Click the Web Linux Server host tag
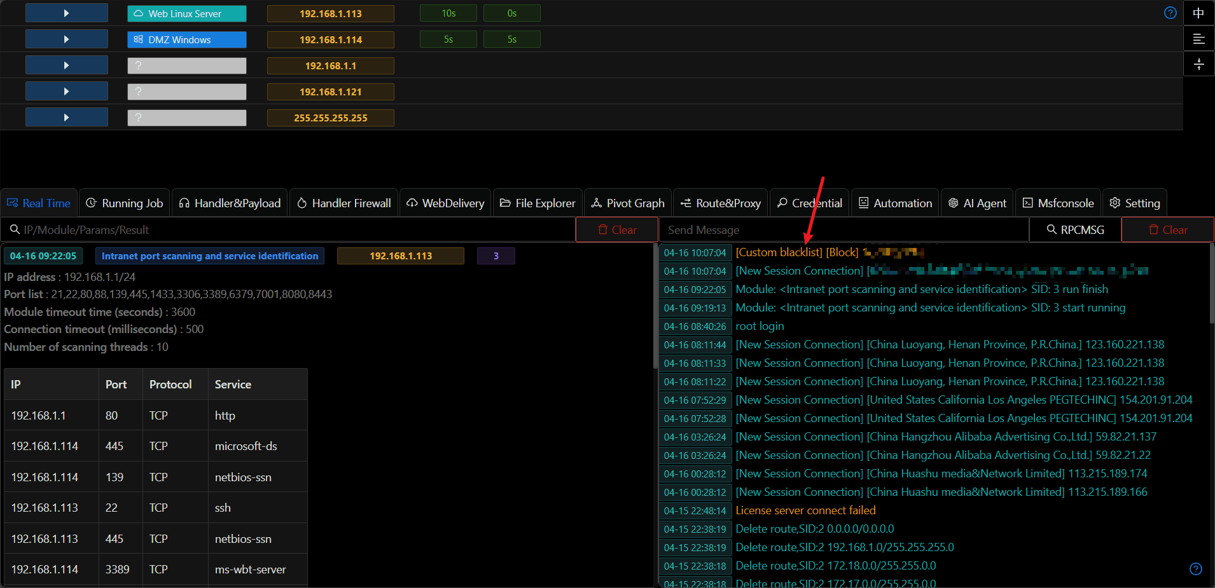 pos(186,13)
